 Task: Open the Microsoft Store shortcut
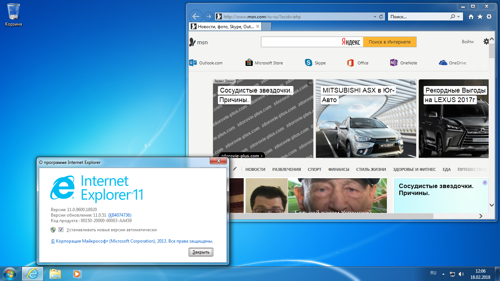pos(264,63)
